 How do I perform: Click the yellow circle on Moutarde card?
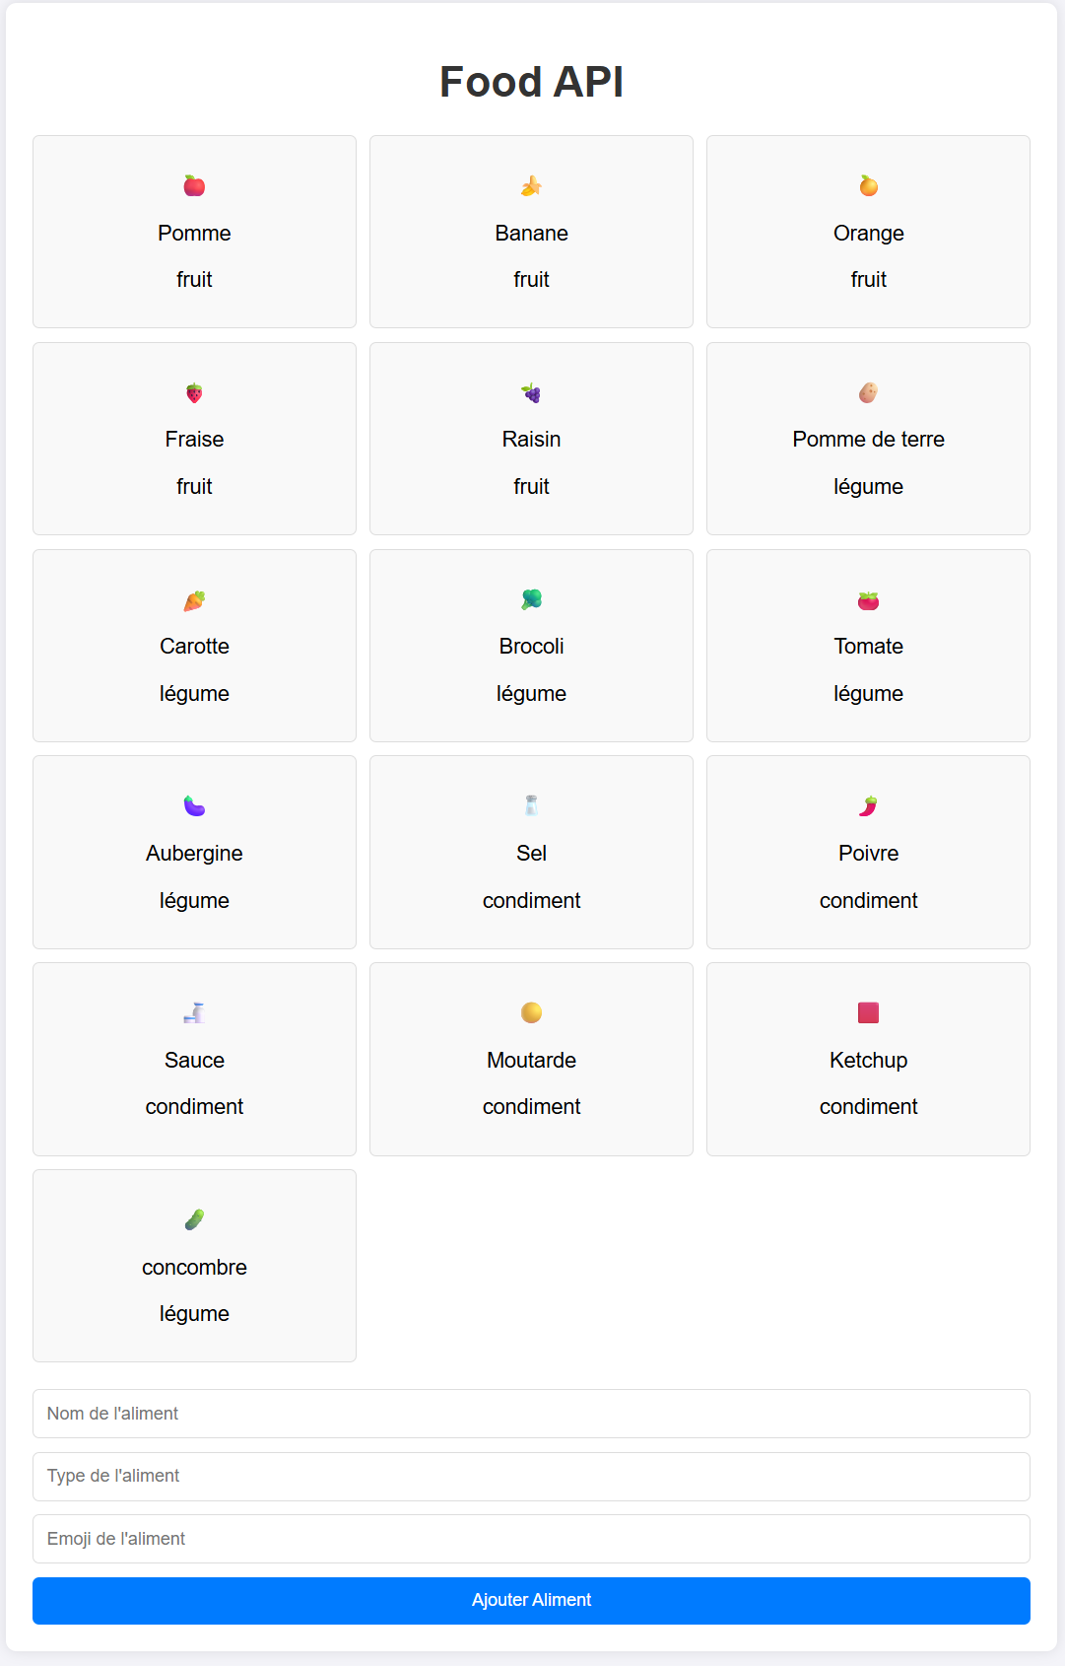tap(531, 1012)
